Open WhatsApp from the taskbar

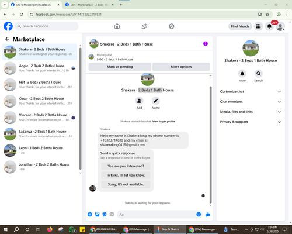tap(72, 229)
